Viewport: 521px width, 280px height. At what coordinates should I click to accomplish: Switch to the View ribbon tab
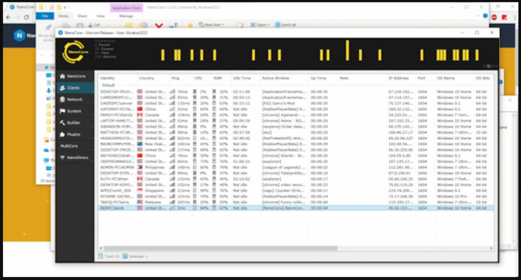100,16
